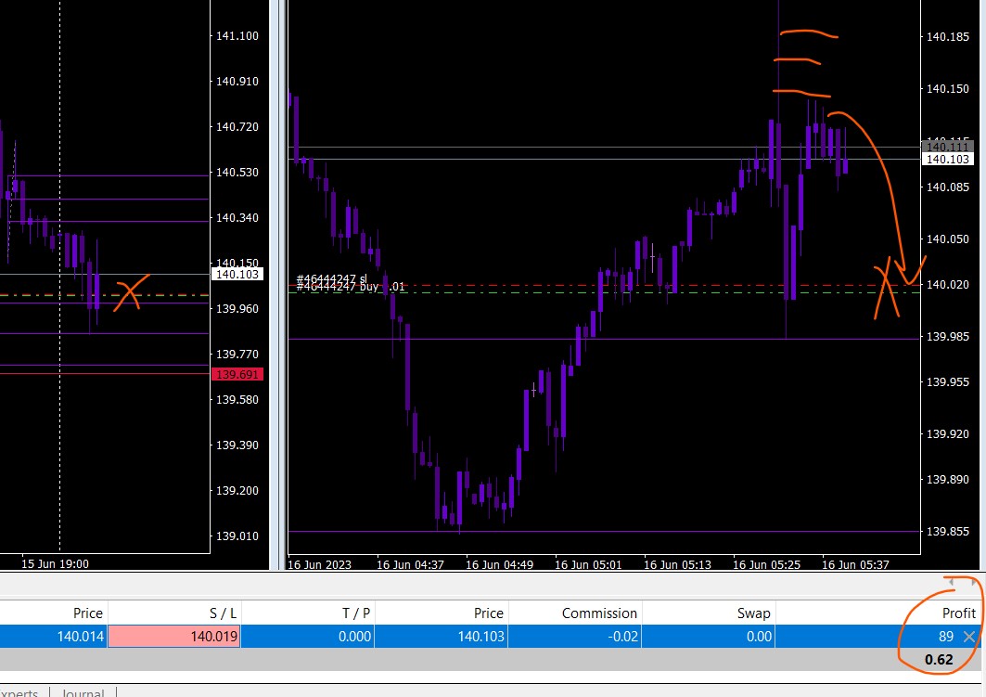Click the 0.62 total profit value

click(x=941, y=660)
